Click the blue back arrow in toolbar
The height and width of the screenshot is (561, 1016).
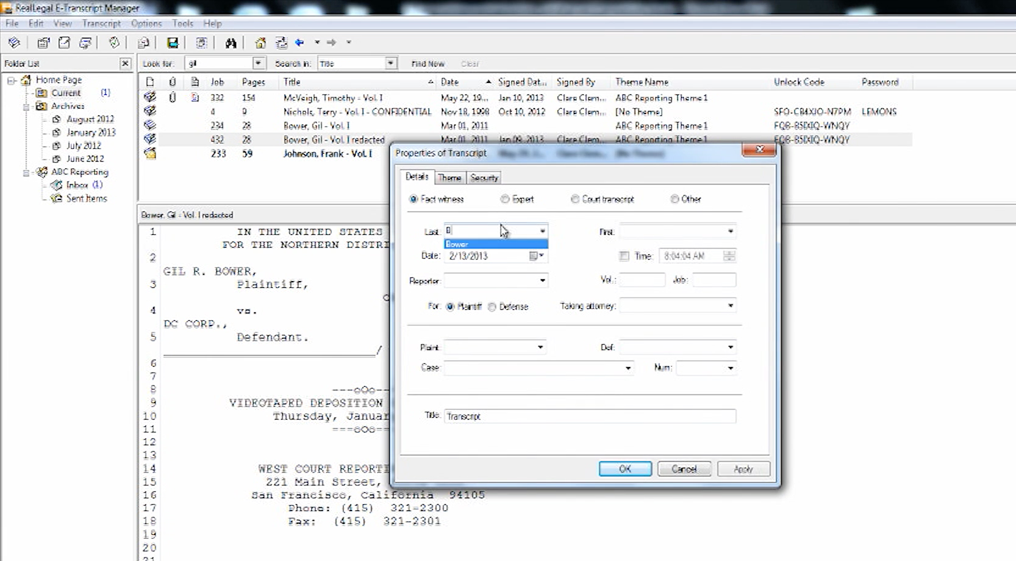tap(299, 43)
